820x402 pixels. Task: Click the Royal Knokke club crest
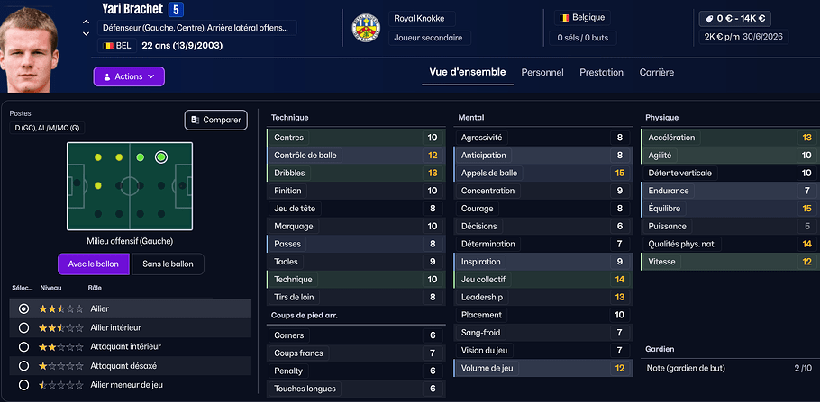click(x=366, y=28)
